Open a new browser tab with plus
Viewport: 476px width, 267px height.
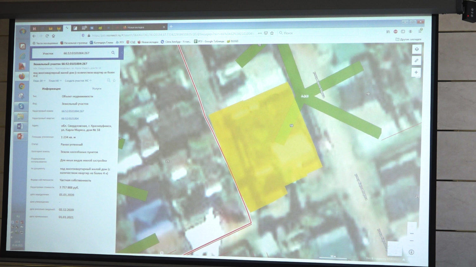171,27
